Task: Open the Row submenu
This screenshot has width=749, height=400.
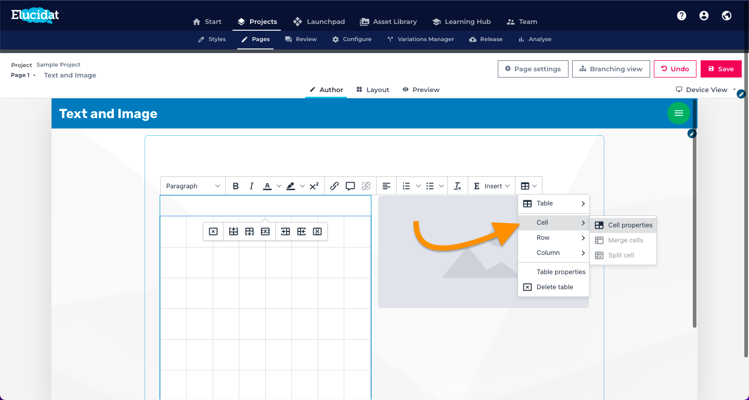Action: [x=553, y=238]
